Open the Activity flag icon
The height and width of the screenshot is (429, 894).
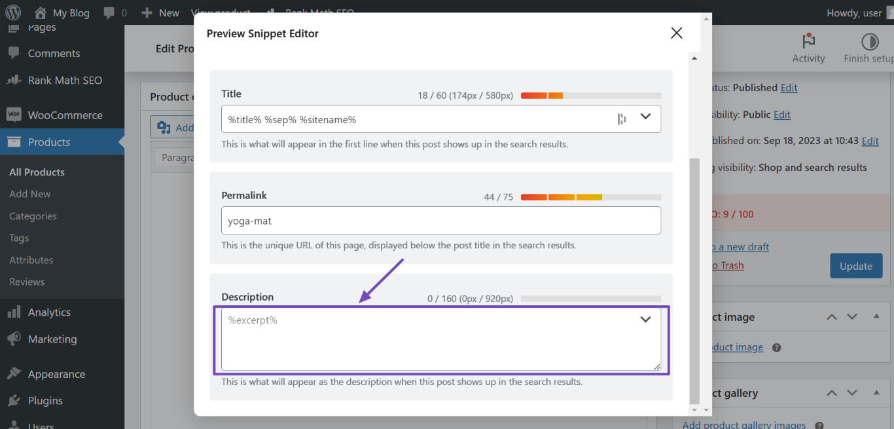coord(808,42)
